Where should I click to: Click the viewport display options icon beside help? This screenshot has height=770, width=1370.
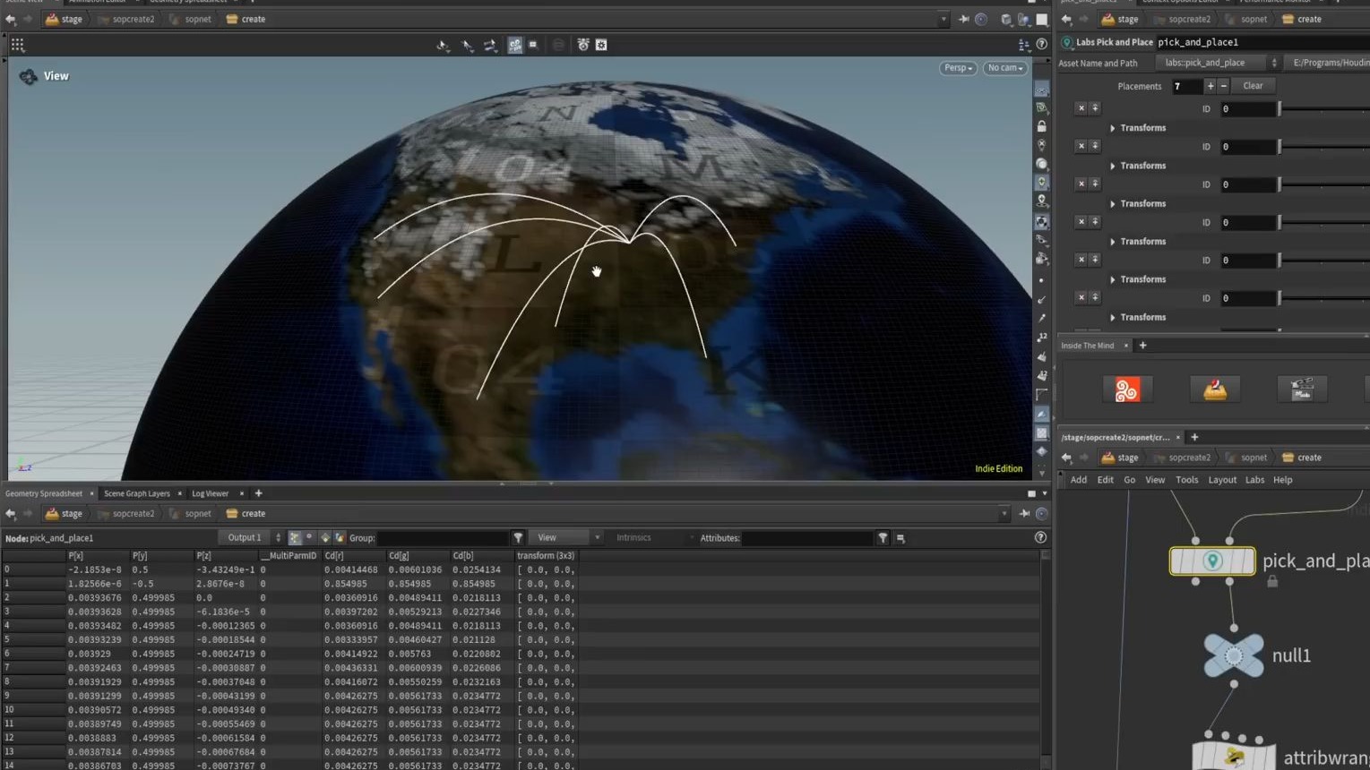1024,44
